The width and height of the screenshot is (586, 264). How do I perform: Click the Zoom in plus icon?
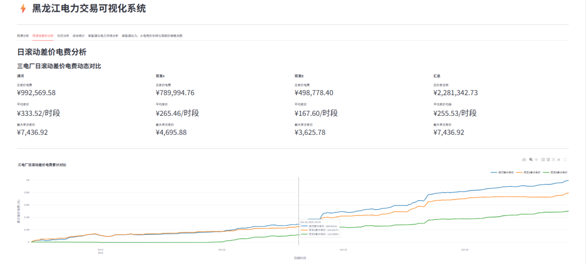click(x=543, y=160)
